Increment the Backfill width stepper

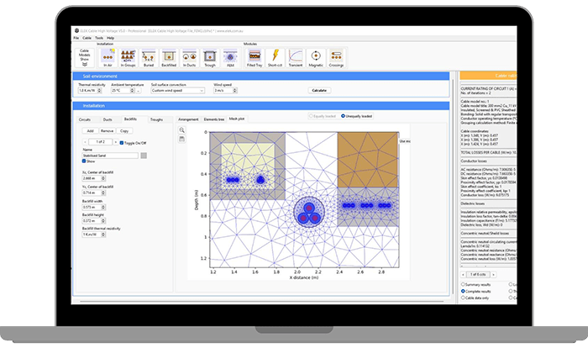pyautogui.click(x=103, y=206)
